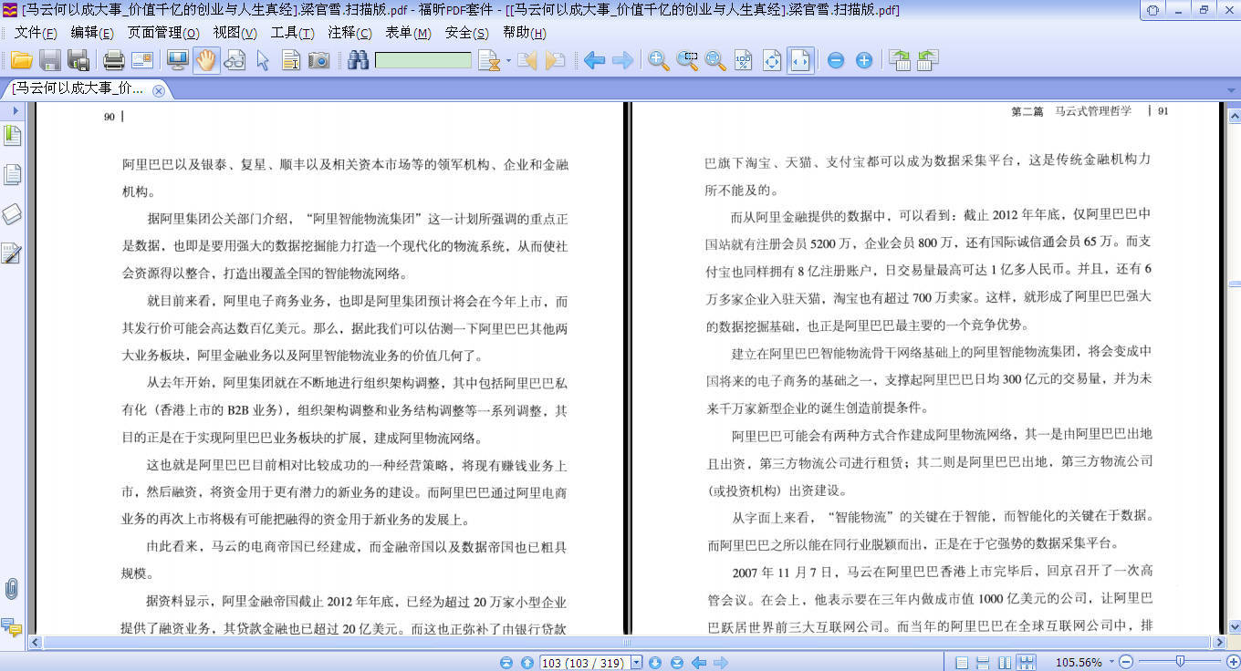
Task: Open the 页面管理(O) menu
Action: point(163,33)
